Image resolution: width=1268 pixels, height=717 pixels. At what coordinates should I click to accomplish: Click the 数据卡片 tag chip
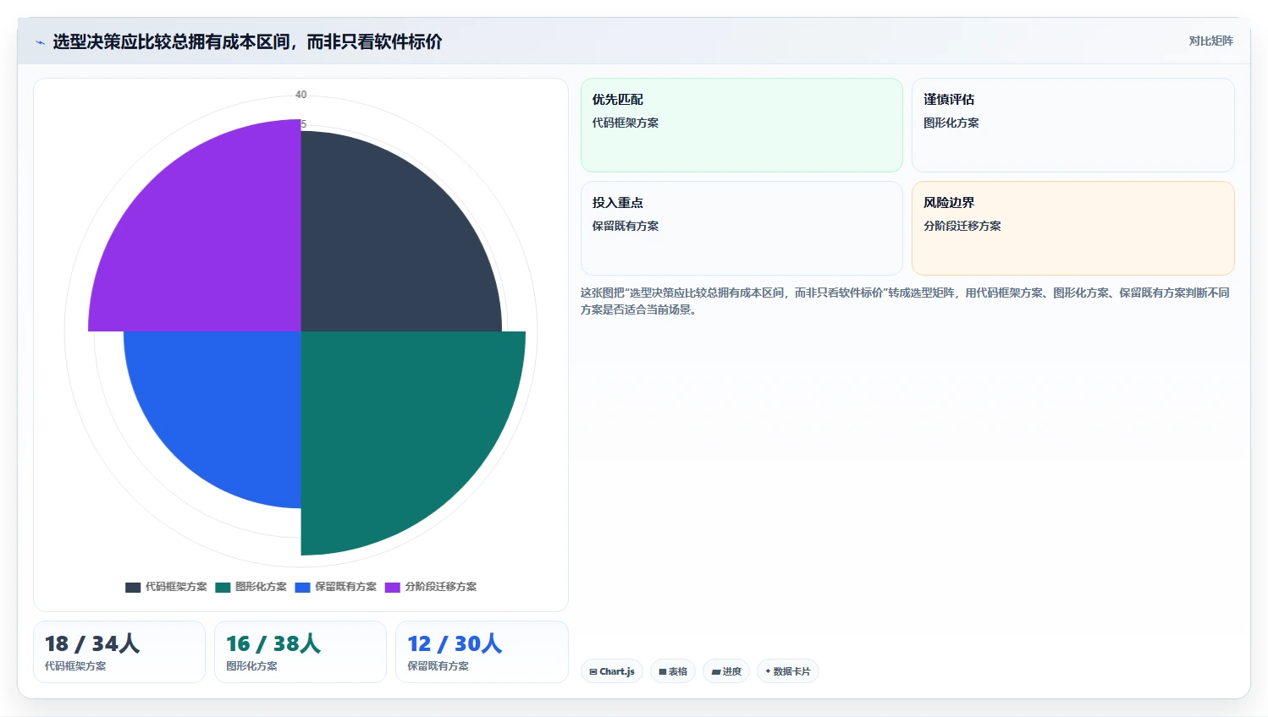click(x=788, y=671)
